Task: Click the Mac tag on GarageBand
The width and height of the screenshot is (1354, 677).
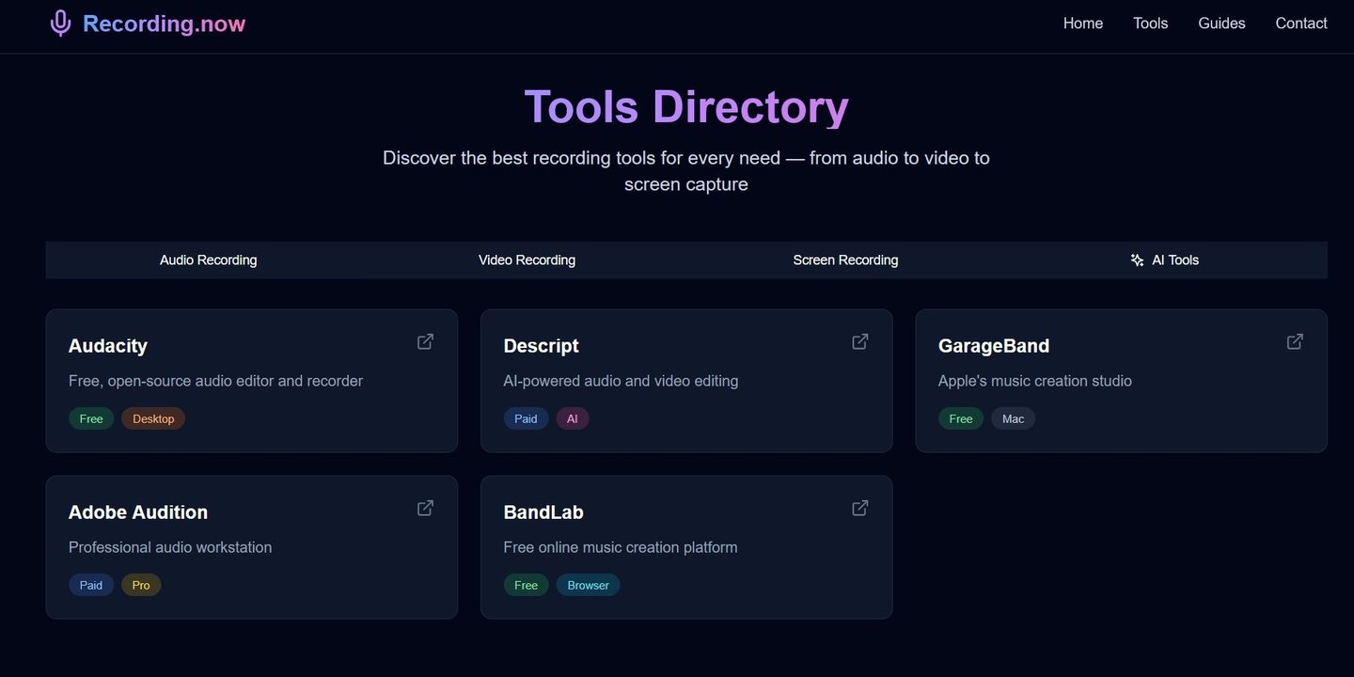Action: coord(1013,418)
